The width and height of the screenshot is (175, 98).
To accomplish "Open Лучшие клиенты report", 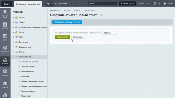I will 28,66.
